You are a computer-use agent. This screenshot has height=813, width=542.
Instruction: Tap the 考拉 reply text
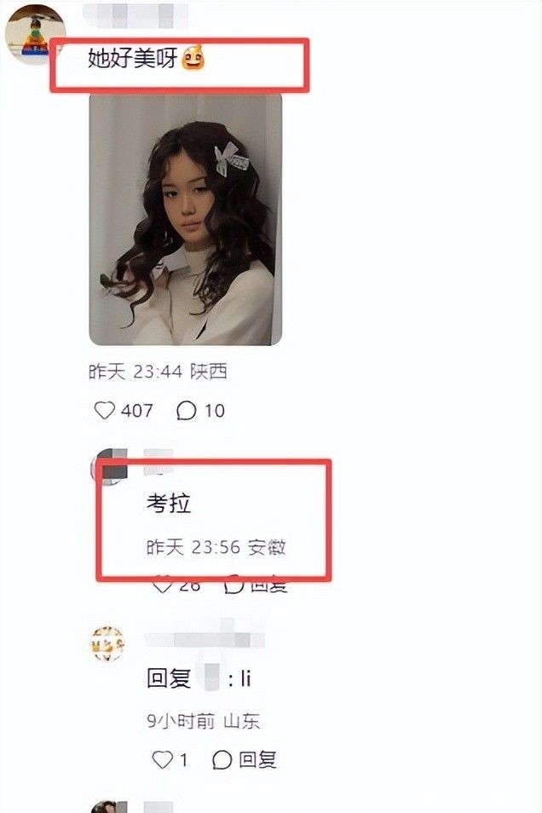point(169,504)
